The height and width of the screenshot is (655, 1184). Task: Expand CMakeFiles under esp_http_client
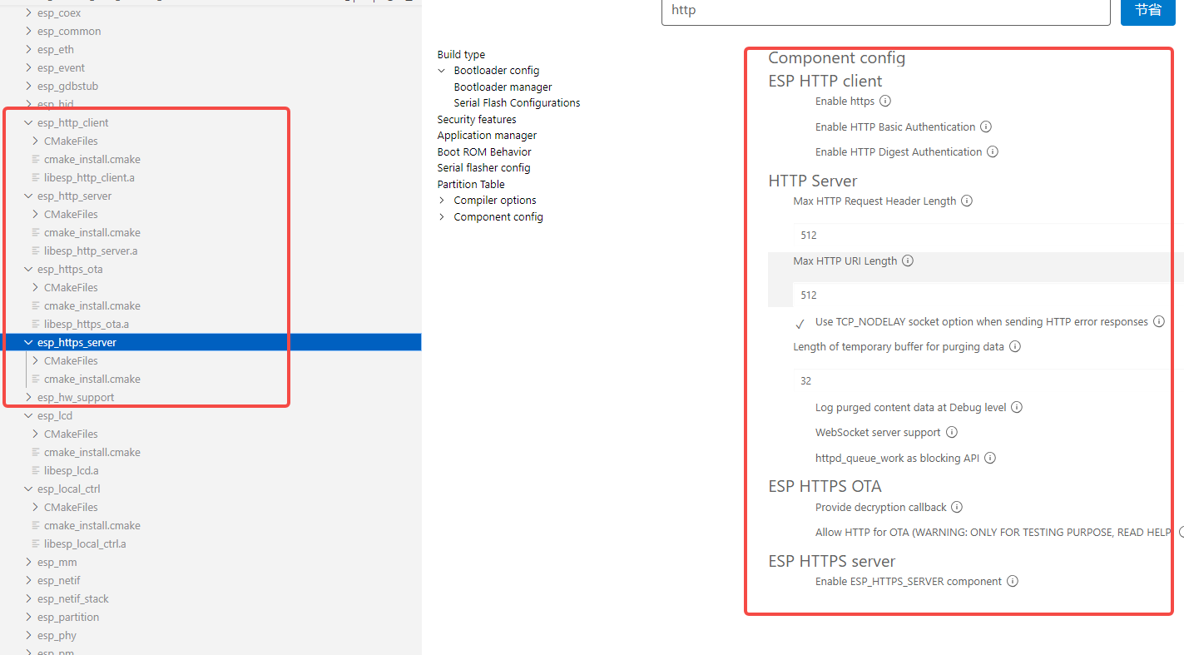click(x=36, y=141)
